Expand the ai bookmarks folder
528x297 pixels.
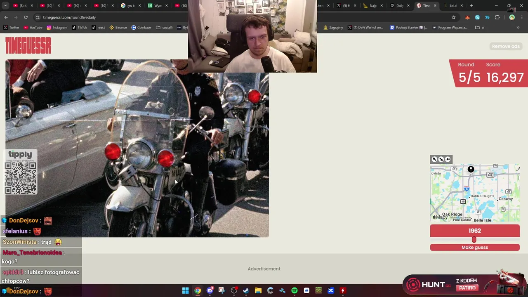coord(480,28)
